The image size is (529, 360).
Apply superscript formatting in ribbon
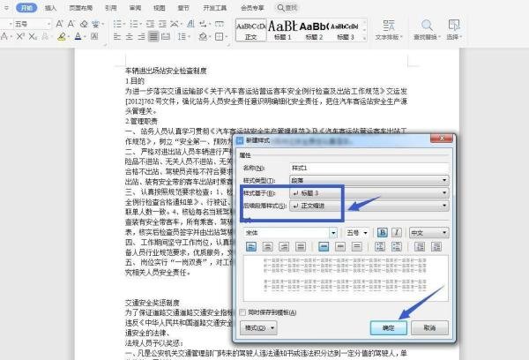[20, 36]
